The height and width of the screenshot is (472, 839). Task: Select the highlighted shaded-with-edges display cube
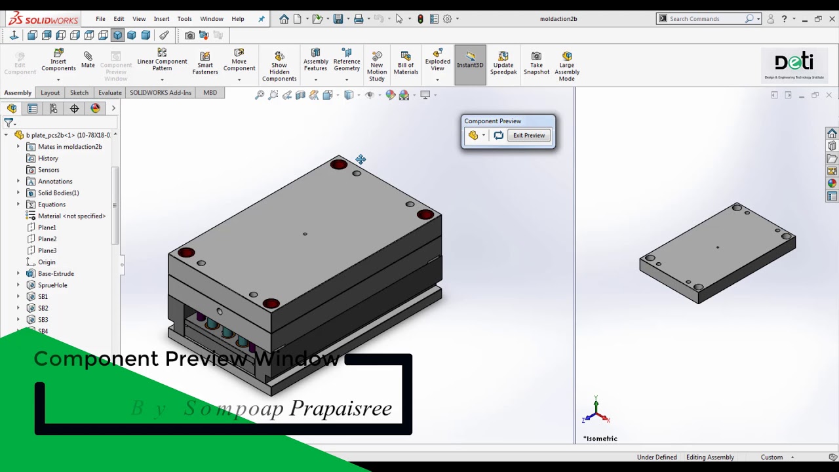pyautogui.click(x=117, y=35)
